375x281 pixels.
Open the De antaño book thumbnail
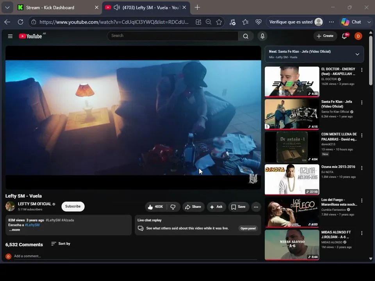[292, 147]
